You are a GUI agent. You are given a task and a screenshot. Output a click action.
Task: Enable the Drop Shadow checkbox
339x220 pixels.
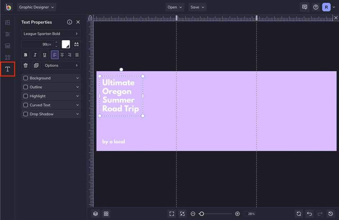click(25, 114)
